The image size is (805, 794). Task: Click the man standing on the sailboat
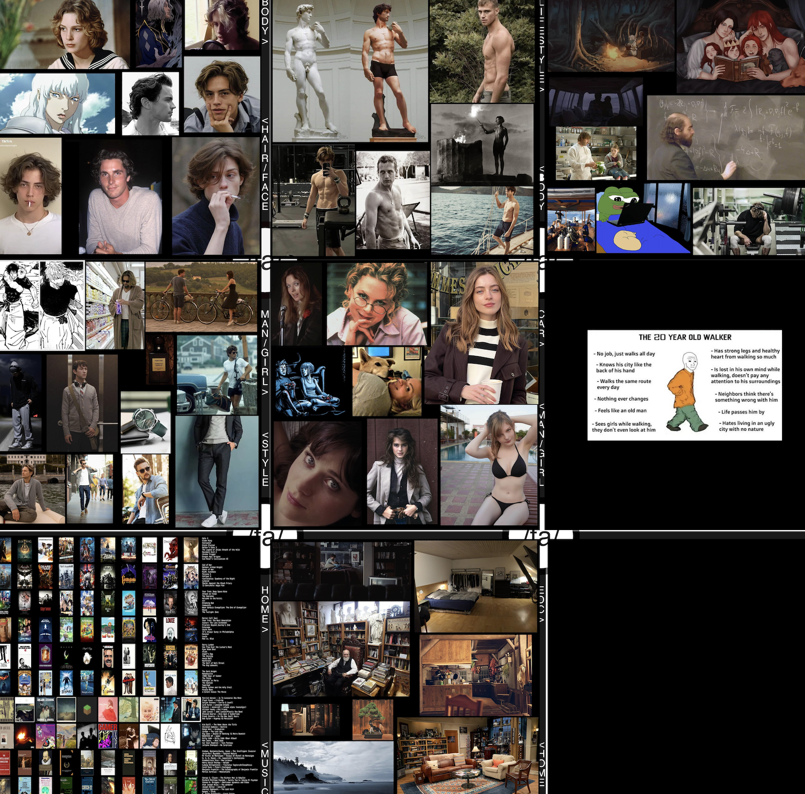(482, 220)
